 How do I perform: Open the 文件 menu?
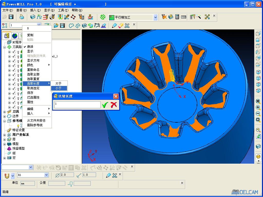click(x=8, y=10)
